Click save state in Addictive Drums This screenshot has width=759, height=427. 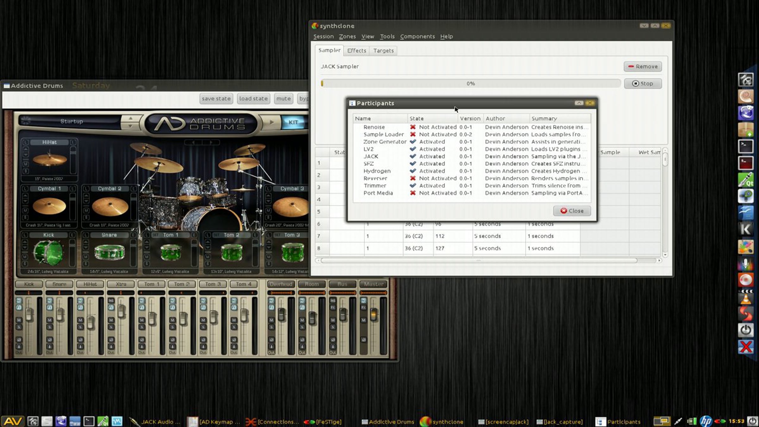coord(216,99)
